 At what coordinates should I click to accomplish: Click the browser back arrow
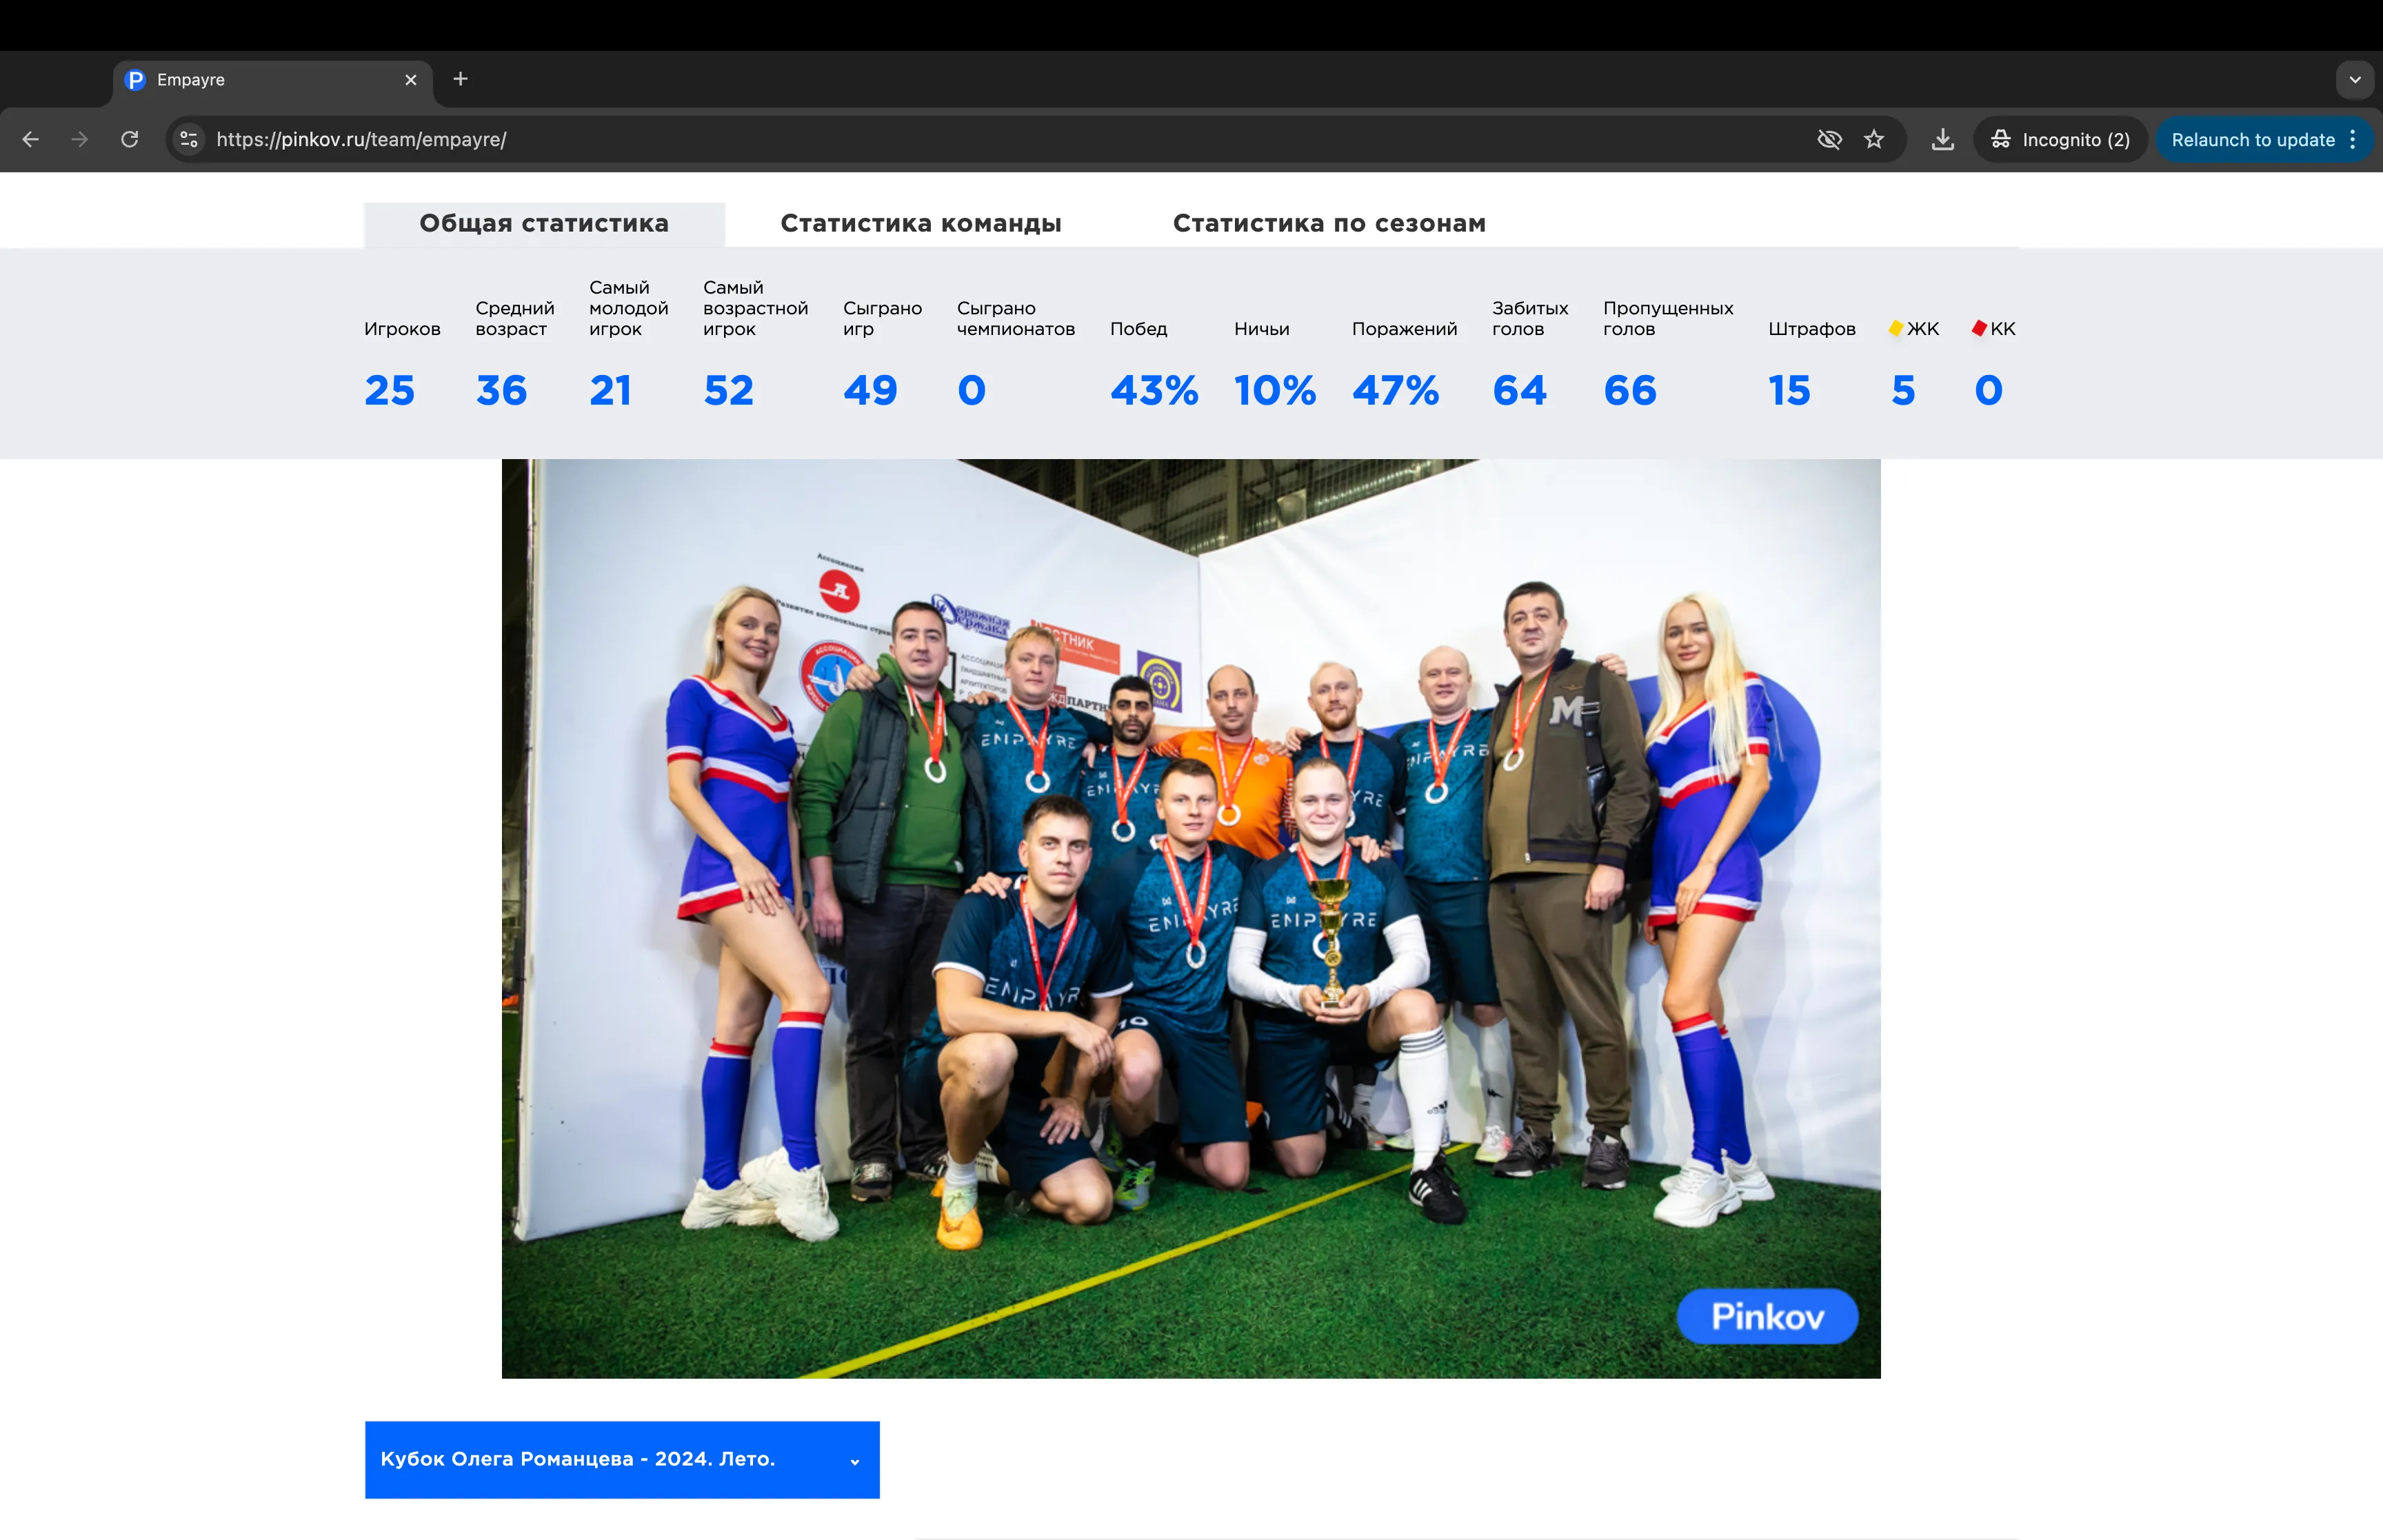tap(31, 140)
